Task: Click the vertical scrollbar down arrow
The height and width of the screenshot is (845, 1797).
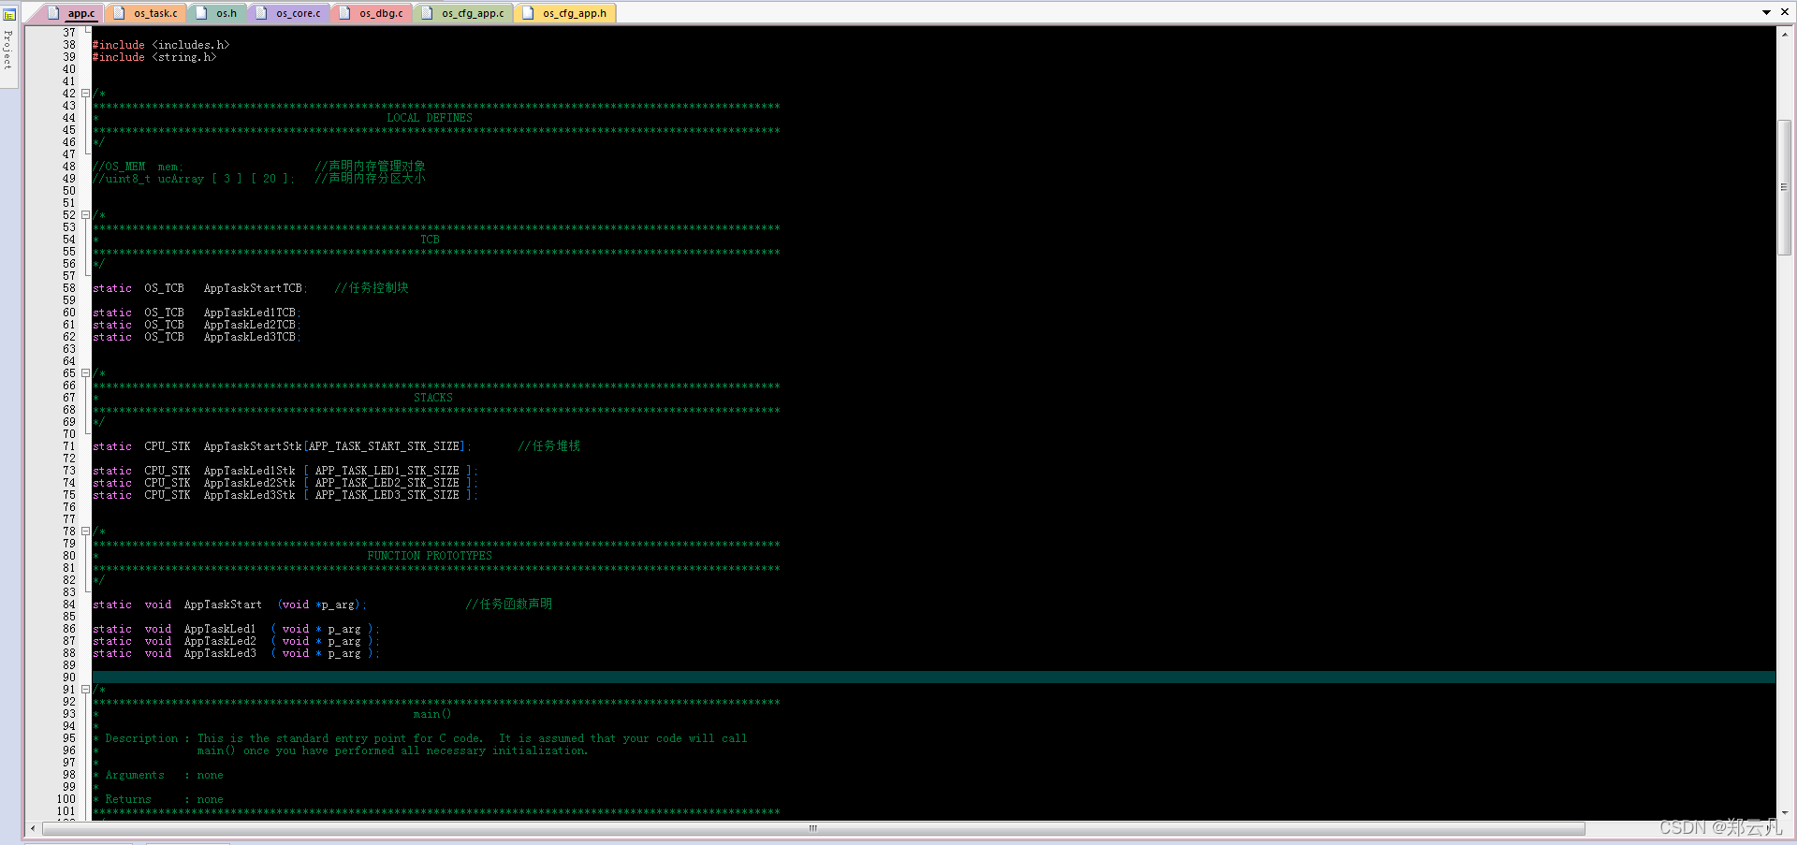Action: click(x=1785, y=813)
